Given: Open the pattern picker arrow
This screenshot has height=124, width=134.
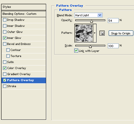Looking at the screenshot, I should 95,33.
